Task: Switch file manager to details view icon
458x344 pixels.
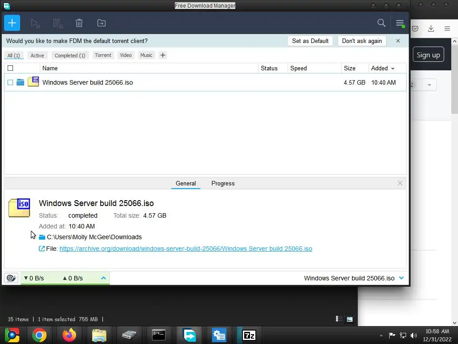Action: 339,319
